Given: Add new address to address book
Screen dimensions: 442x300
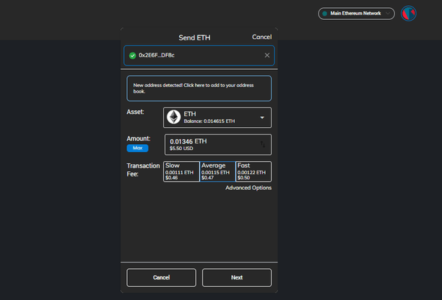Looking at the screenshot, I should click(199, 88).
